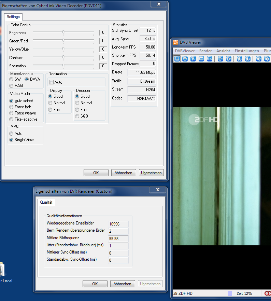The width and height of the screenshot is (271, 301).
Task: Click the Brightness slider handle
Action: click(x=63, y=32)
